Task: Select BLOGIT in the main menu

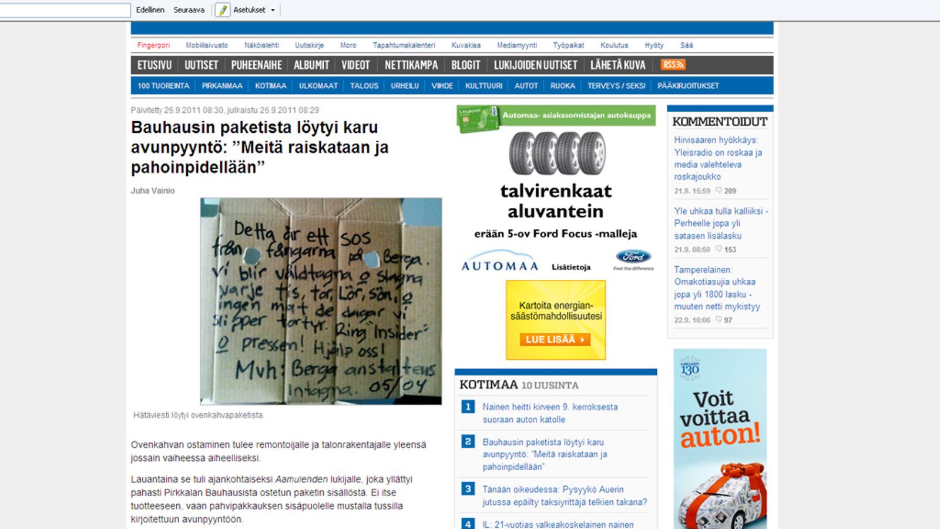Action: click(x=465, y=65)
